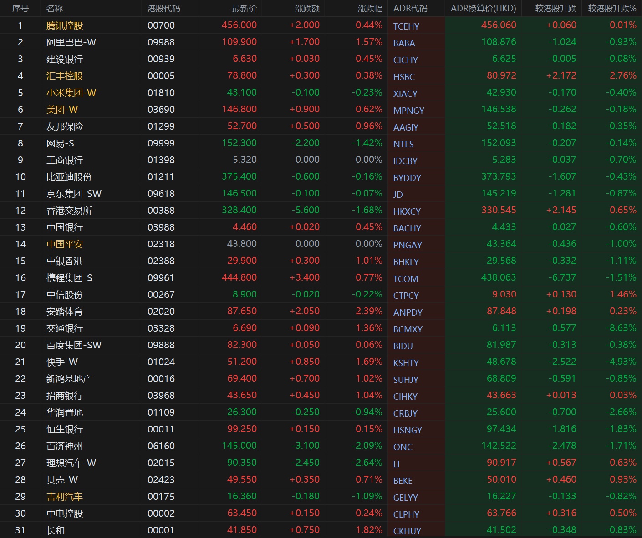Click the latest price 456.000
Viewport: 642px width, 538px height.
coord(239,25)
